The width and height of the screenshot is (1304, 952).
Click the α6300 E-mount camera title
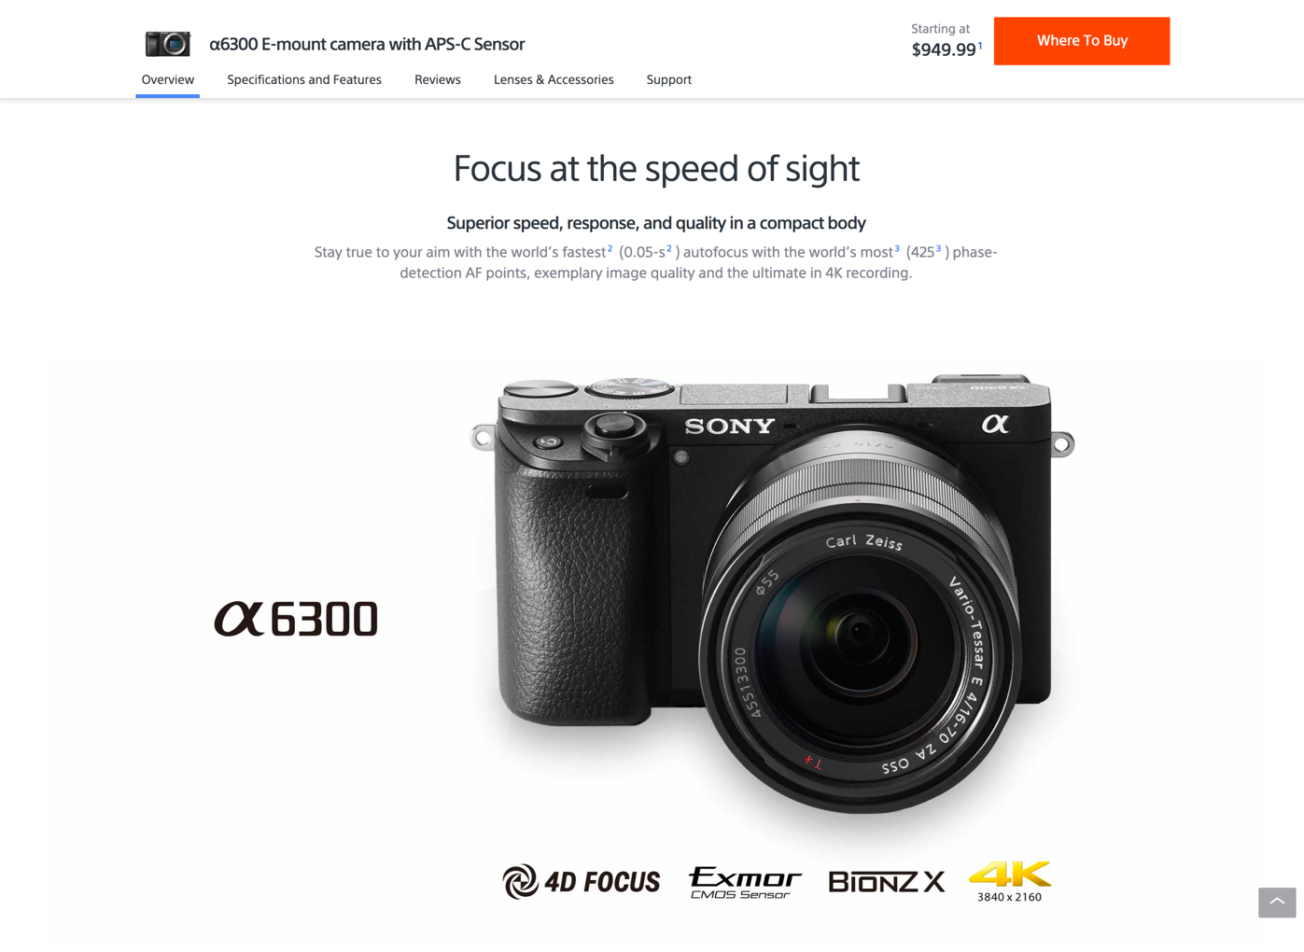[x=367, y=44]
